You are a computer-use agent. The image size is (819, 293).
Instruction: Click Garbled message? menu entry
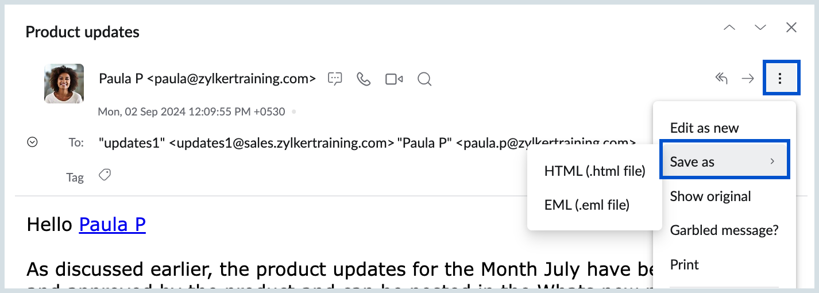[724, 230]
